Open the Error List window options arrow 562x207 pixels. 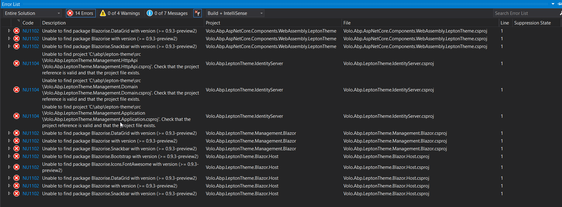[553, 4]
